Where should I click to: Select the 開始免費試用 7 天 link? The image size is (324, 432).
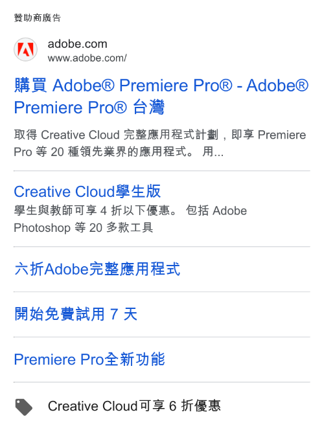click(x=76, y=314)
